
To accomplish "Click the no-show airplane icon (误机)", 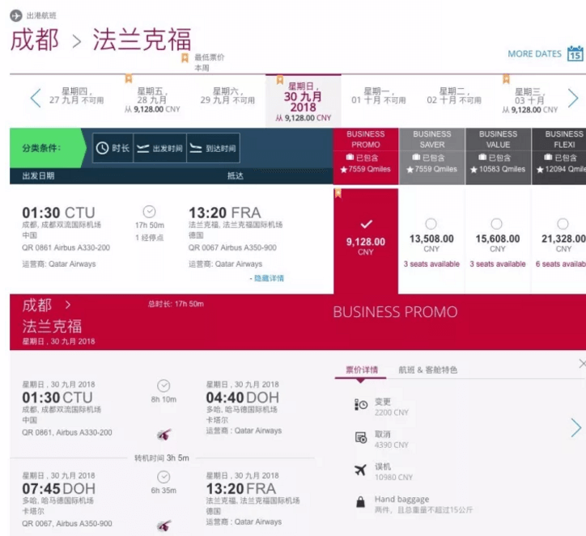I will [x=360, y=470].
